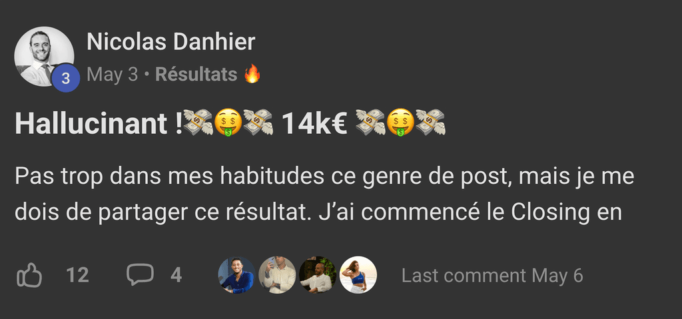This screenshot has width=682, height=319.
Task: Click the last flying money emoji in title
Action: 431,123
